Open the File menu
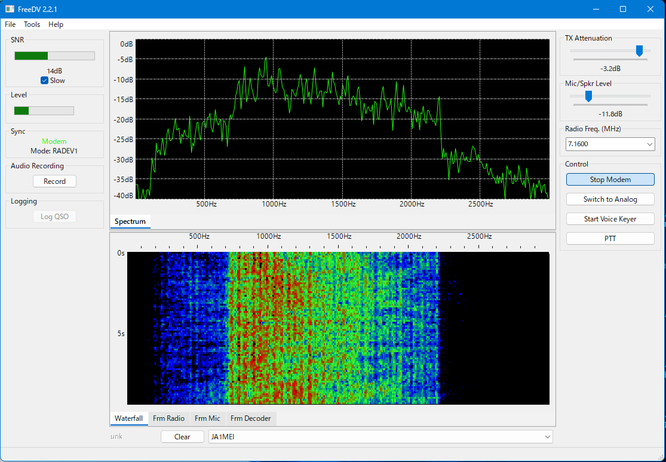This screenshot has width=666, height=462. (x=10, y=24)
